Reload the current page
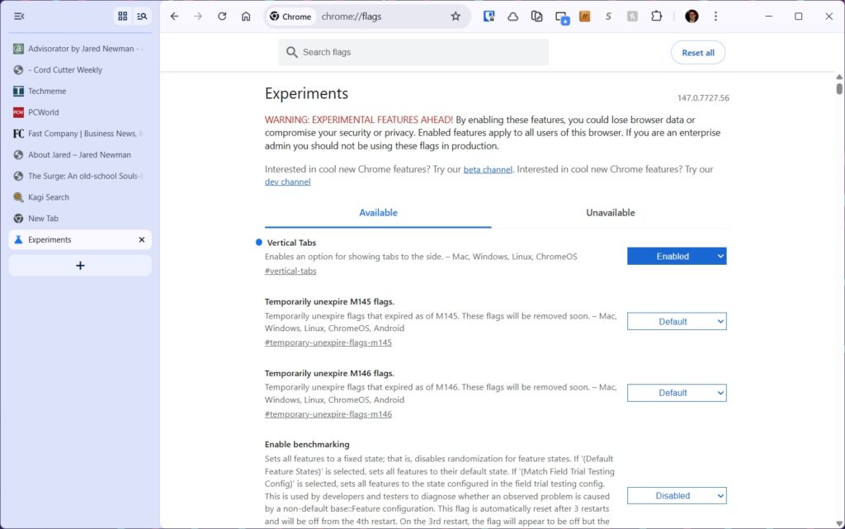 222,17
